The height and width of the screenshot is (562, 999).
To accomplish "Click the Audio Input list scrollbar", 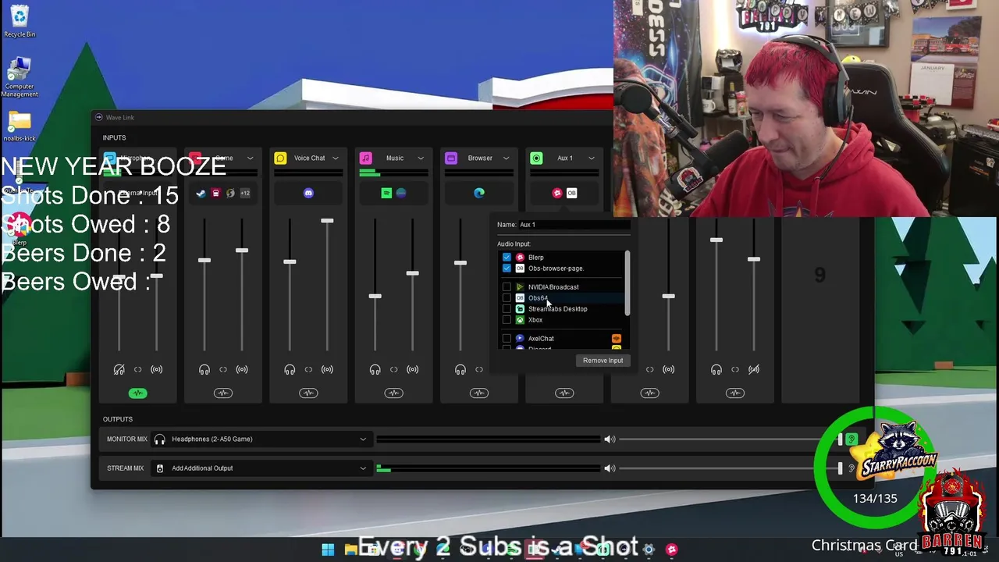I will 627,283.
